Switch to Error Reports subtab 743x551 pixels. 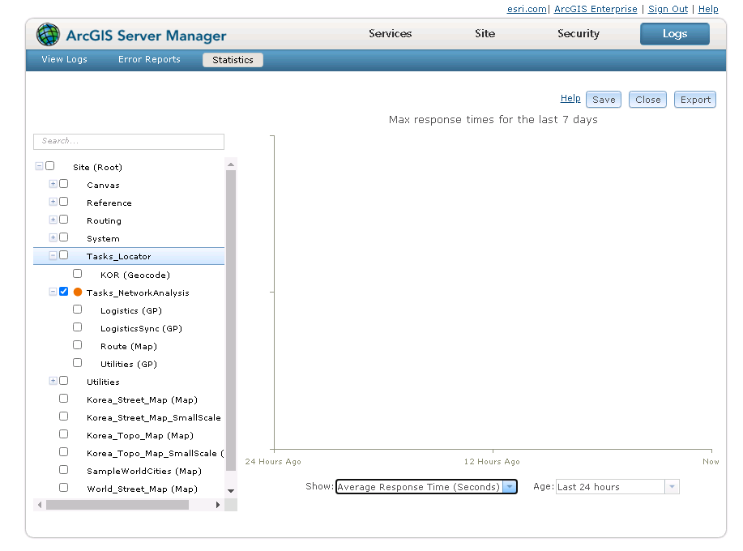click(149, 60)
